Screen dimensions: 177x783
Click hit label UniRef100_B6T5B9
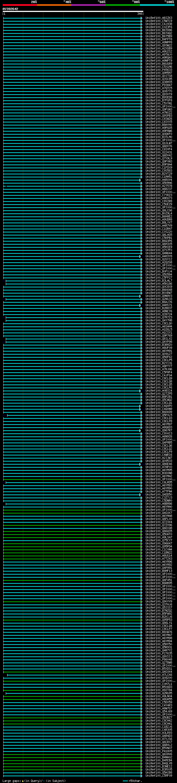[x=159, y=36]
